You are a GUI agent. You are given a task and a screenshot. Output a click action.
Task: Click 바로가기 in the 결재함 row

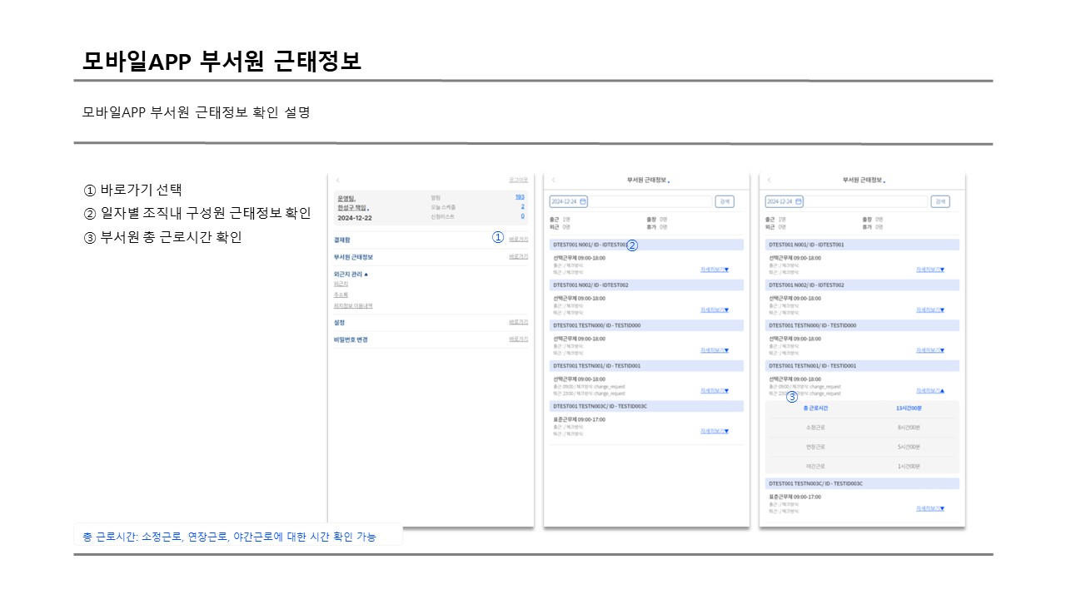coord(518,239)
